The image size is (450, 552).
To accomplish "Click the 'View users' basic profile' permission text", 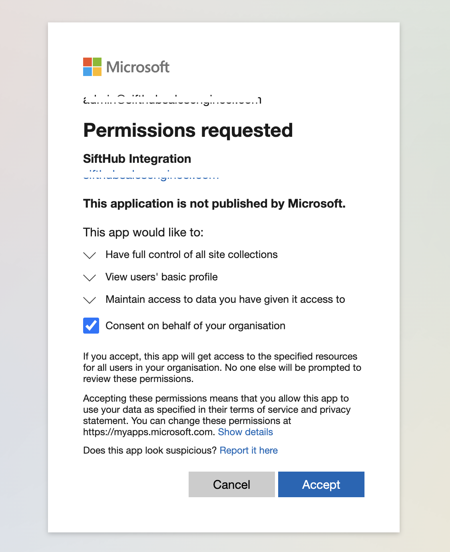I will [x=161, y=277].
